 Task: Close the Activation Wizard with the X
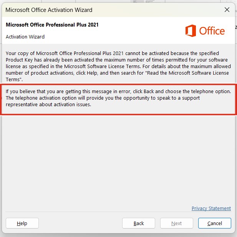pyautogui.click(x=227, y=10)
